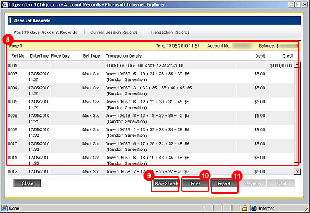This screenshot has width=310, height=213.
Task: Click the Account No. label
Action: (x=219, y=46)
